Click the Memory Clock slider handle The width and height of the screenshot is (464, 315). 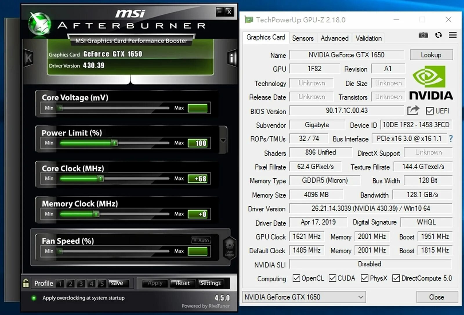click(96, 214)
